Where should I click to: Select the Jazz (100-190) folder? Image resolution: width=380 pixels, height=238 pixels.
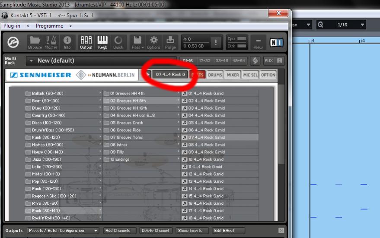click(63, 159)
